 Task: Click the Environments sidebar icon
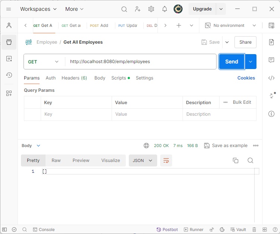[x=9, y=59]
